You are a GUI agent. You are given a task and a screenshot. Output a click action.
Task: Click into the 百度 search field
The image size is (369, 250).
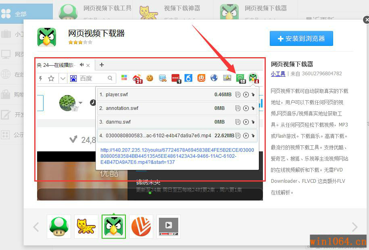[92, 78]
